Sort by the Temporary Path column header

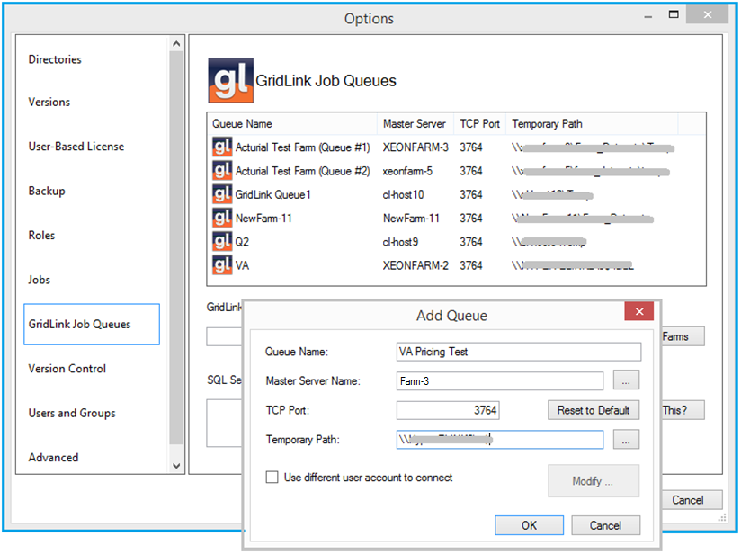click(x=592, y=124)
